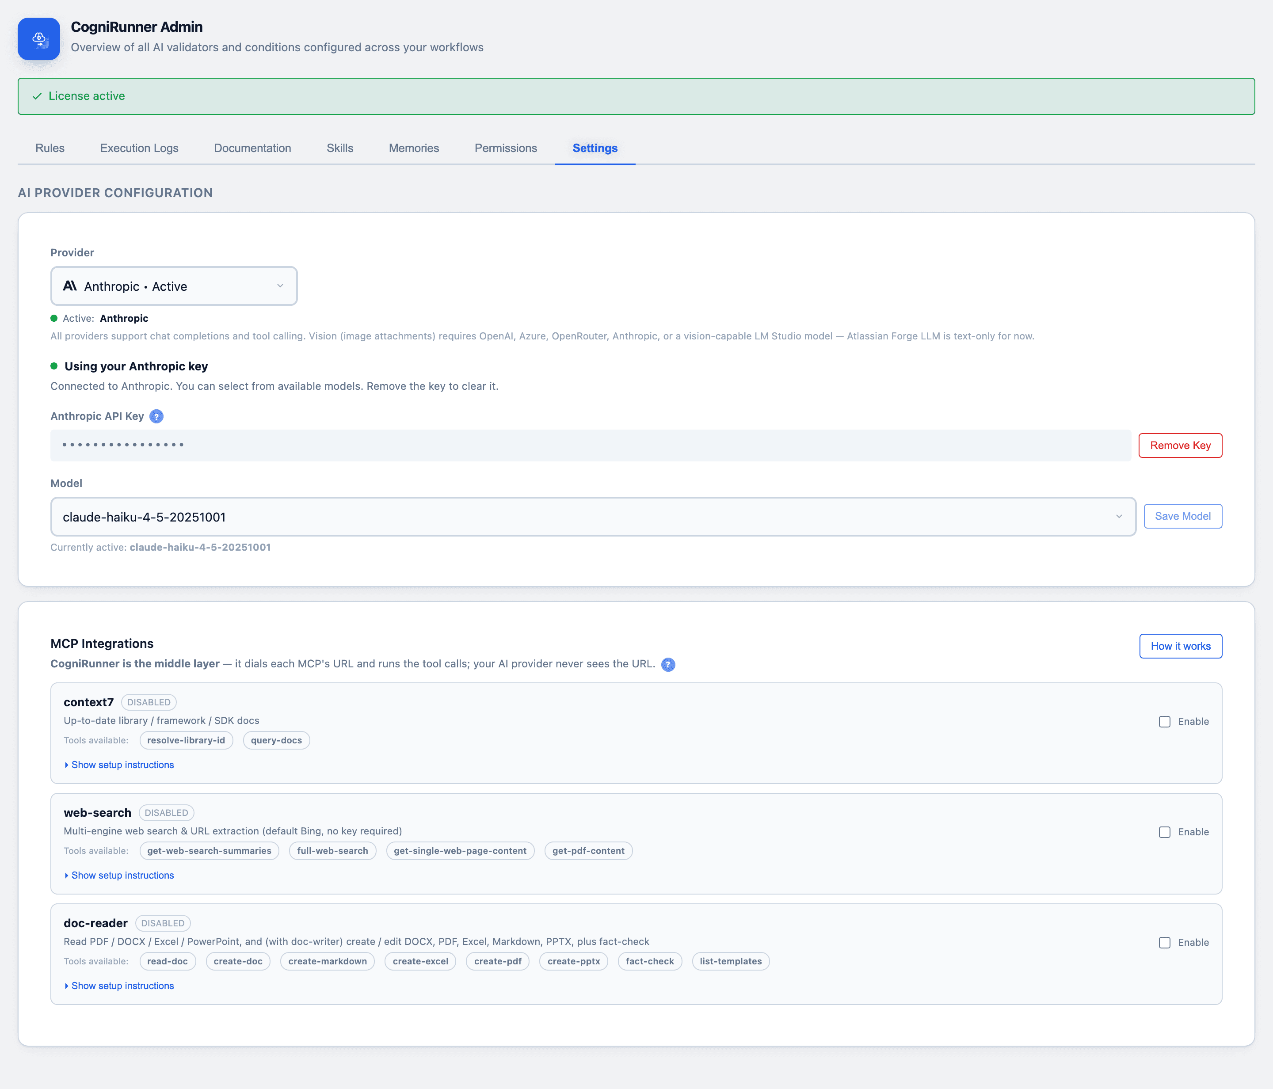
Task: Expand web-search Show setup instructions
Action: pos(119,875)
